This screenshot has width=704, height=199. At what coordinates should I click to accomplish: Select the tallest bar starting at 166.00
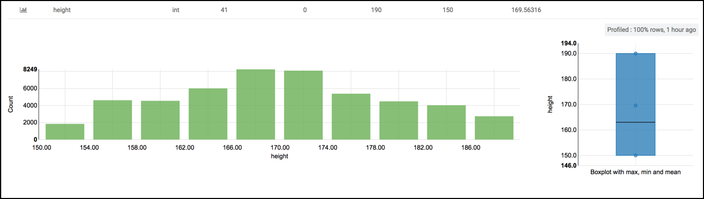pos(256,105)
